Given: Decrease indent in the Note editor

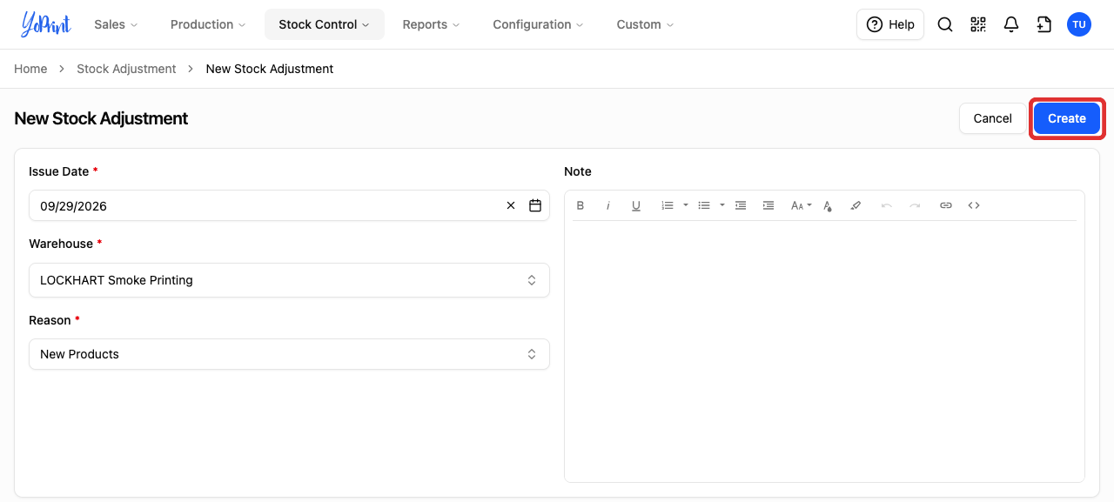Looking at the screenshot, I should pos(741,205).
